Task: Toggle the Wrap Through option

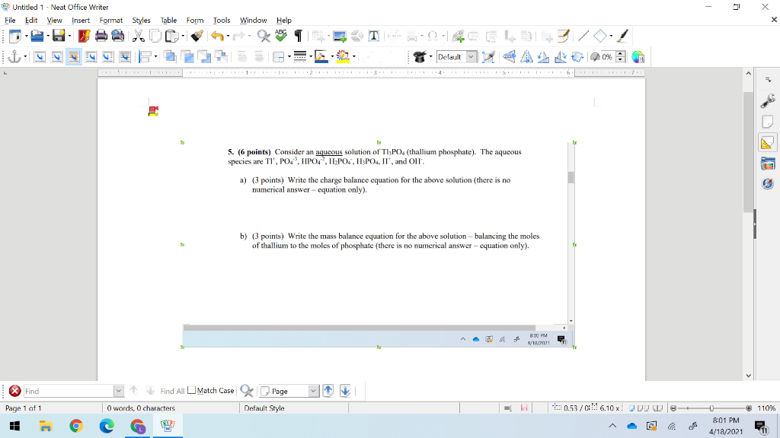Action: (125, 56)
